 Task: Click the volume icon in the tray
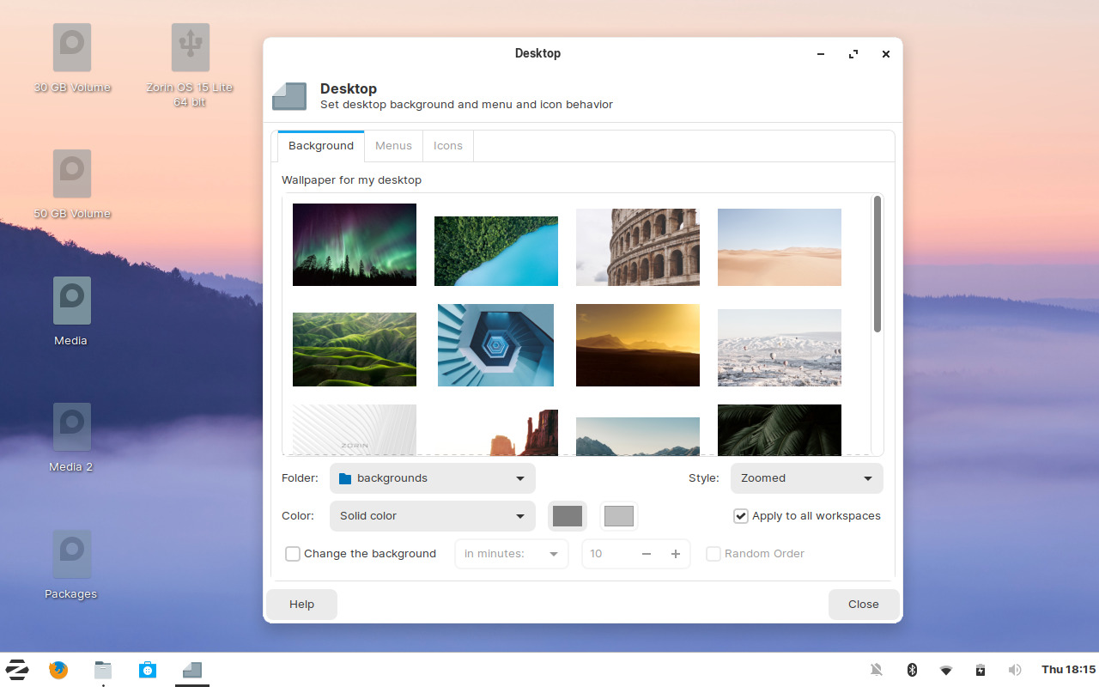[1015, 669]
